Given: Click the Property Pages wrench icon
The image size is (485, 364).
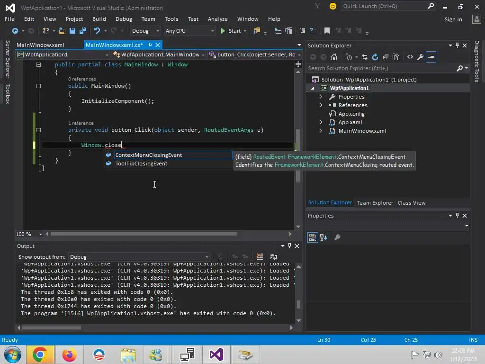Looking at the screenshot, I should (x=337, y=237).
